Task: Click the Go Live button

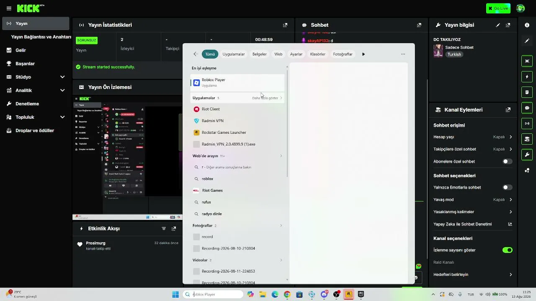Action: click(x=498, y=8)
